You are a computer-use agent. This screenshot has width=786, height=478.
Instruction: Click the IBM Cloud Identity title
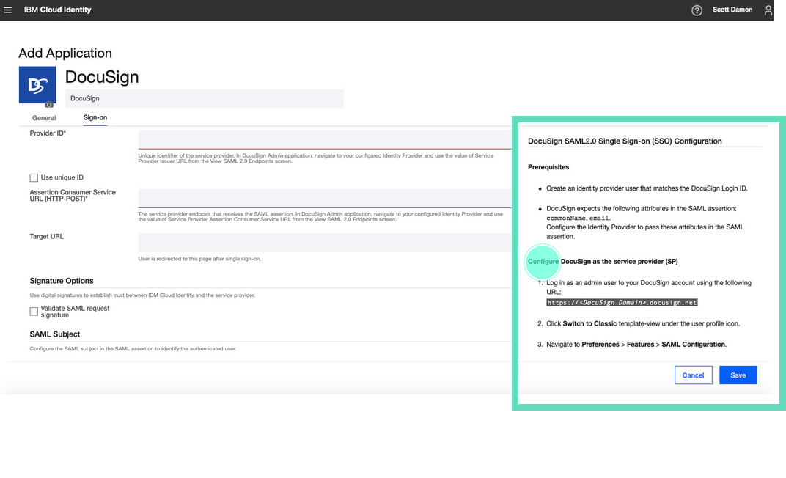(58, 10)
